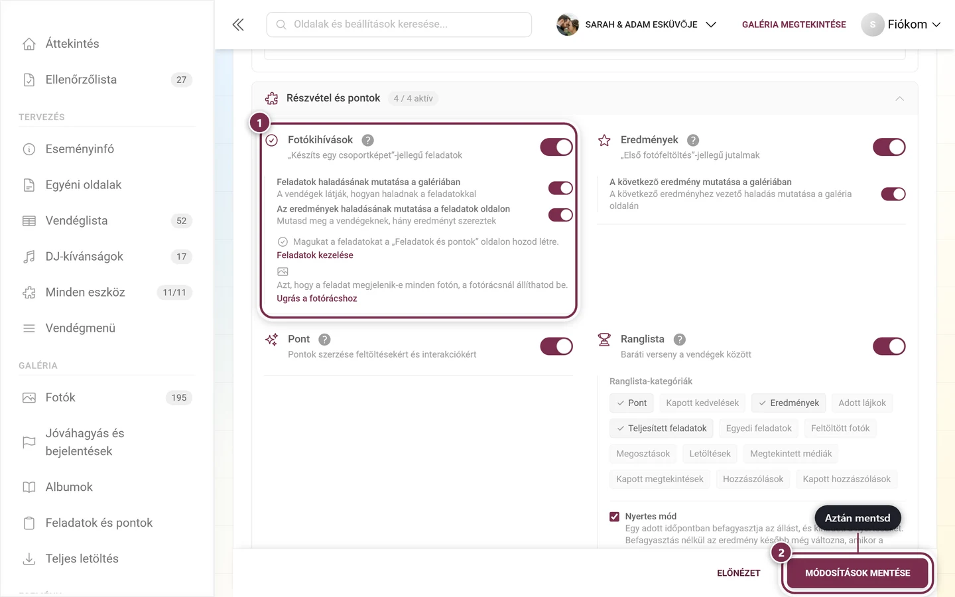Click the Ugrás a fotórácshoz link

pyautogui.click(x=317, y=298)
